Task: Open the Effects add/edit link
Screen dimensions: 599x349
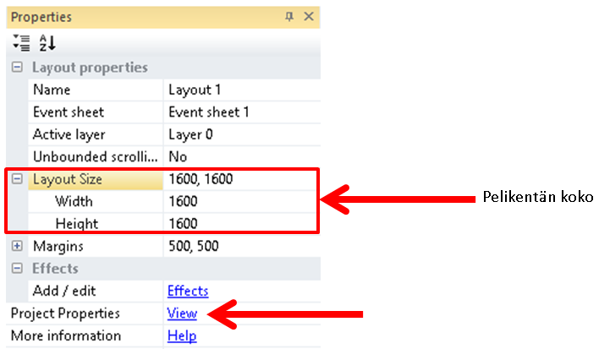Action: [x=187, y=291]
